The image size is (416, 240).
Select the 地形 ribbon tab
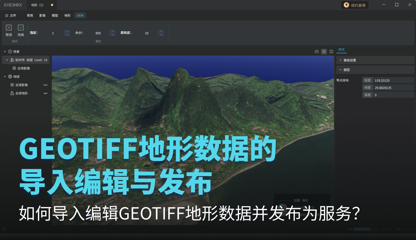coord(67,16)
